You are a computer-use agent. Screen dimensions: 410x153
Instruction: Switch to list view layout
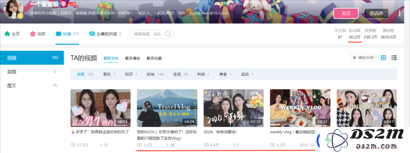394,58
